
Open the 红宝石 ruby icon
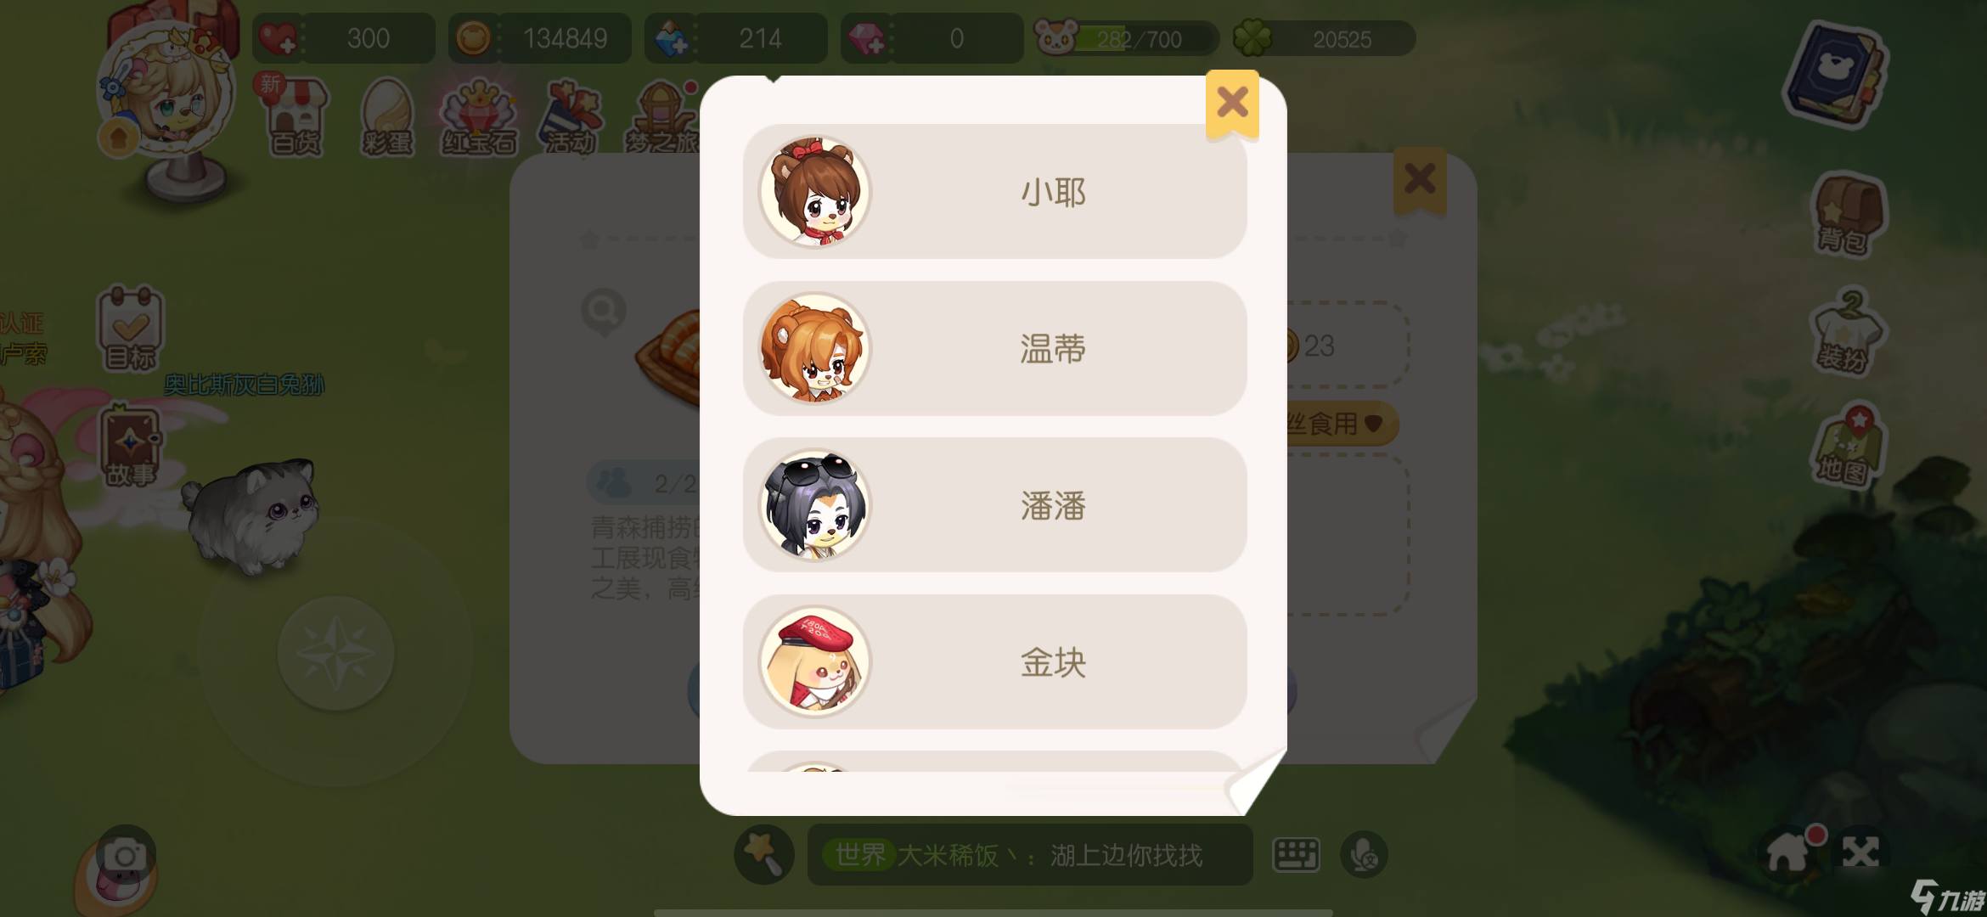pos(479,117)
